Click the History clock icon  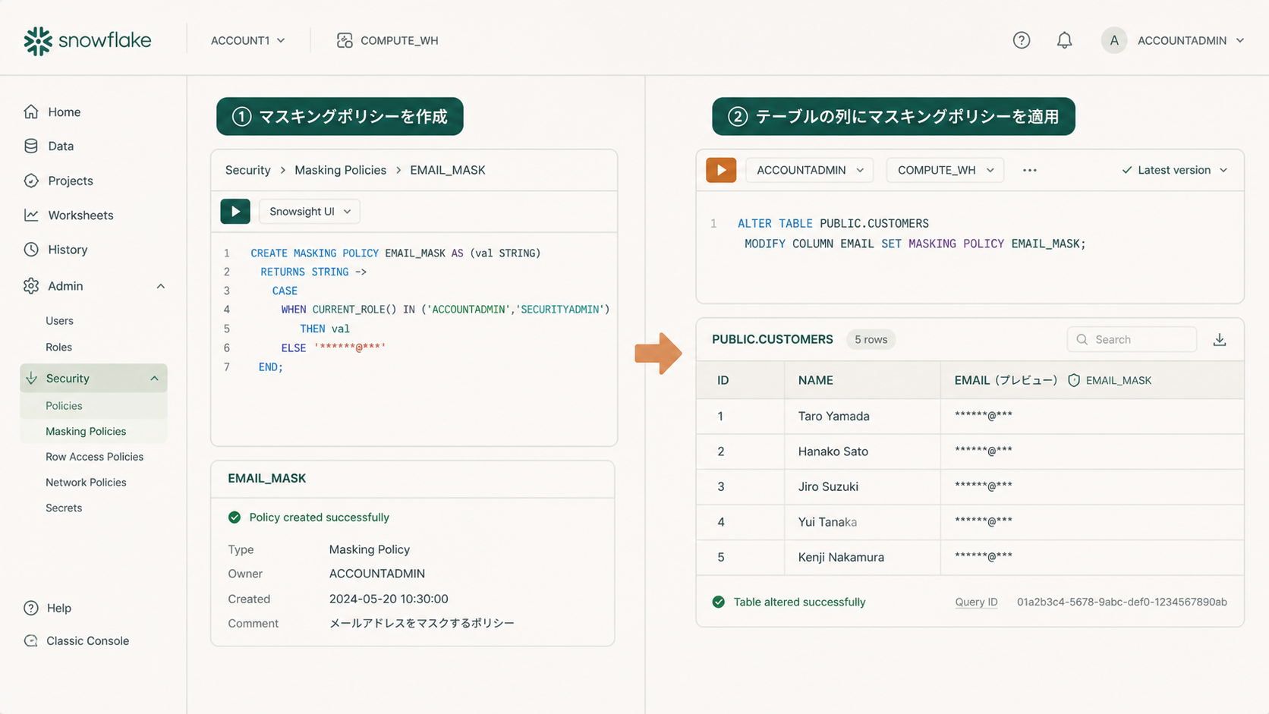[31, 249]
